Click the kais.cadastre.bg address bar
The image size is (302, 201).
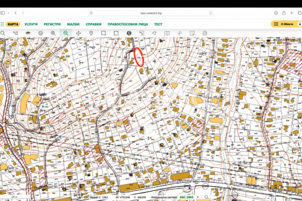point(151,13)
